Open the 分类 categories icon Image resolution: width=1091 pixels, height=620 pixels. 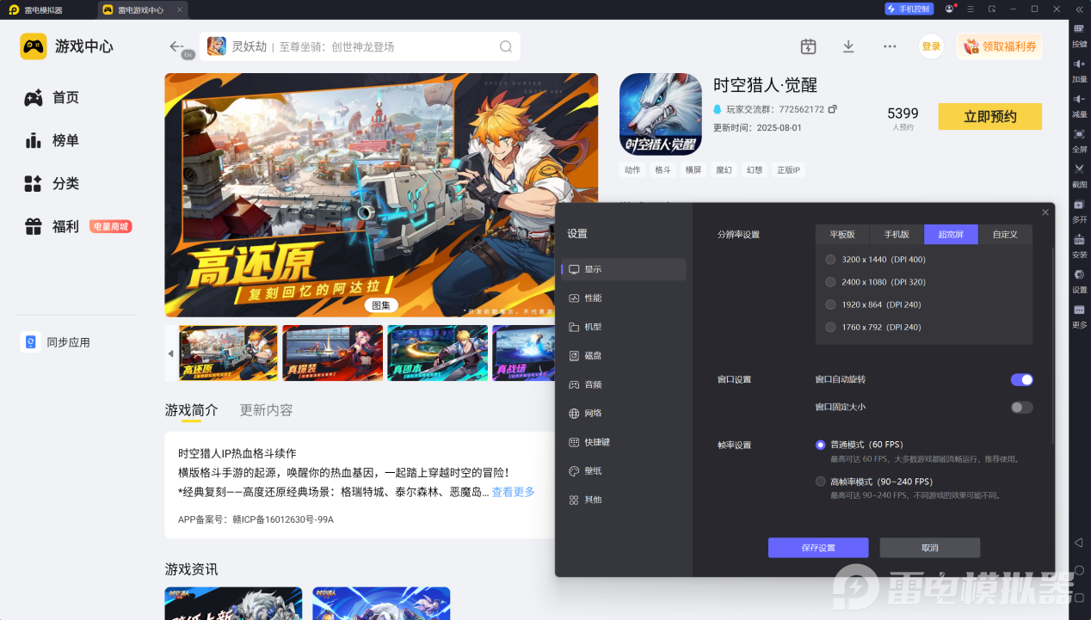[x=34, y=183]
